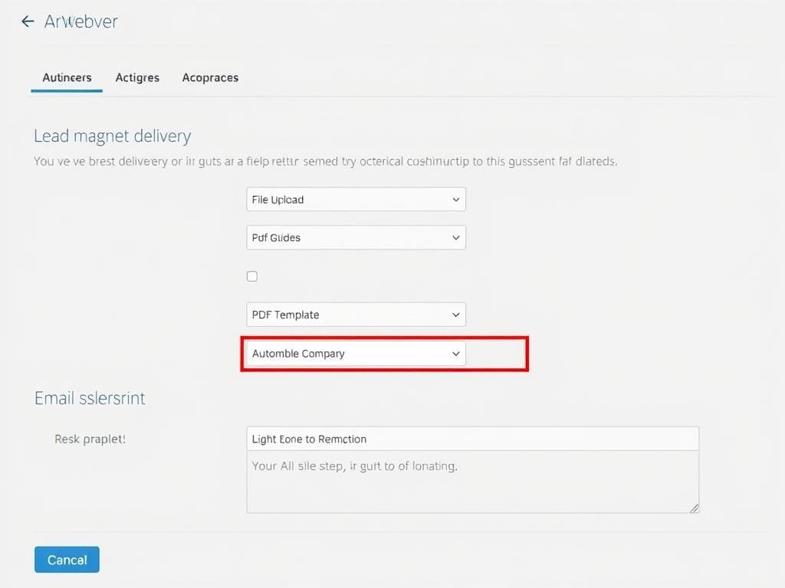Click the chevron on File Upload dropdown
The image size is (785, 588).
(x=455, y=200)
